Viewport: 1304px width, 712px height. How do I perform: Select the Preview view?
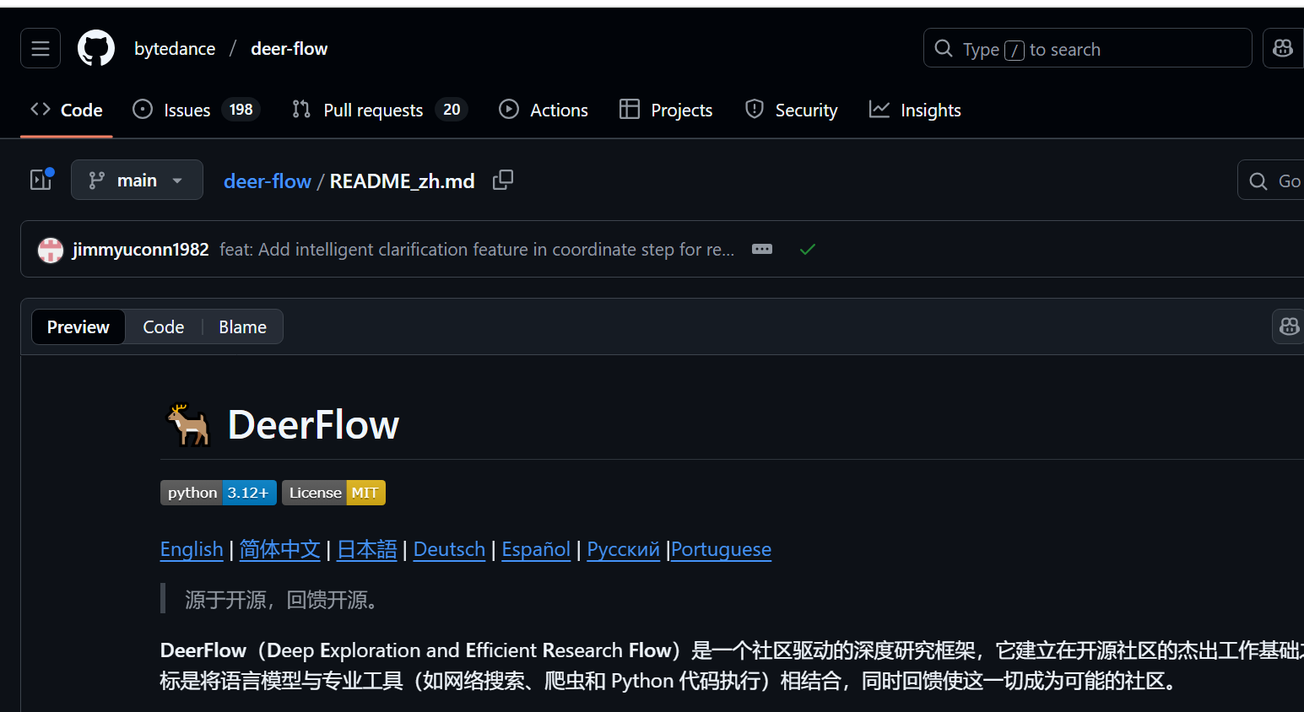pos(78,326)
